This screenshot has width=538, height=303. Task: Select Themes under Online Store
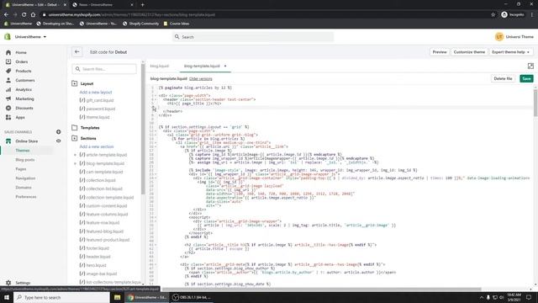(x=23, y=151)
